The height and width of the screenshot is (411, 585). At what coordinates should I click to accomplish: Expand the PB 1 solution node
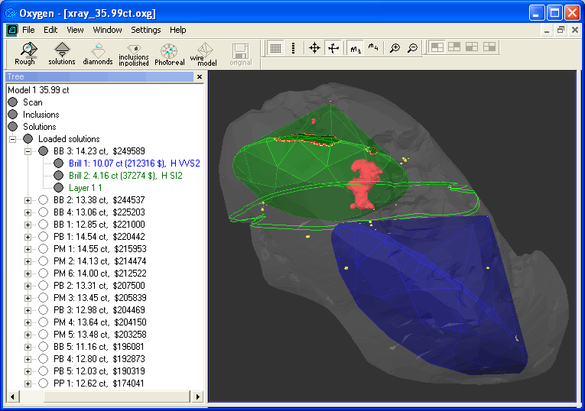[28, 237]
